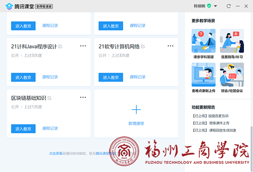Open the 重难点录制上传 scenario illustration
253x172 pixels.
click(x=203, y=75)
